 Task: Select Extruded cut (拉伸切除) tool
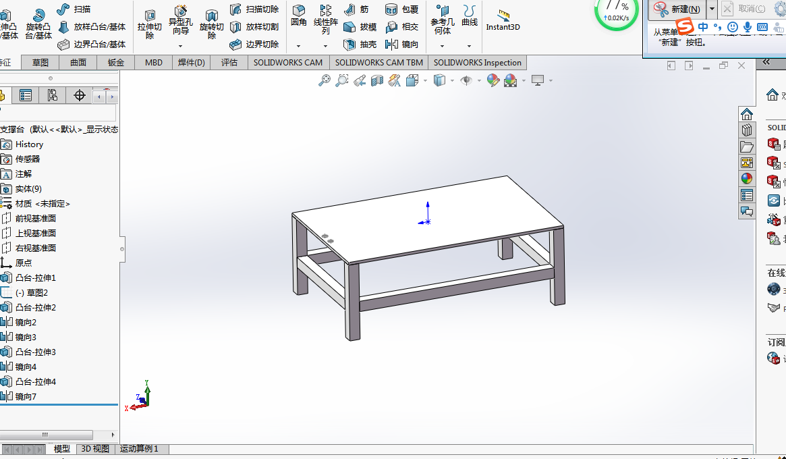point(149,24)
